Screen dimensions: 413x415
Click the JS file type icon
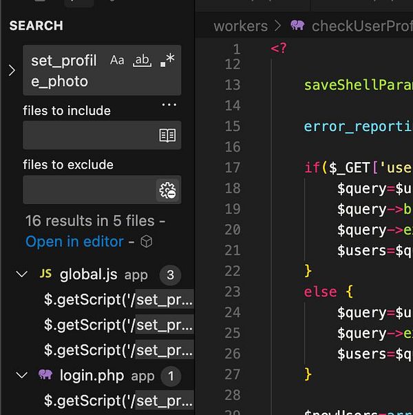(x=45, y=274)
